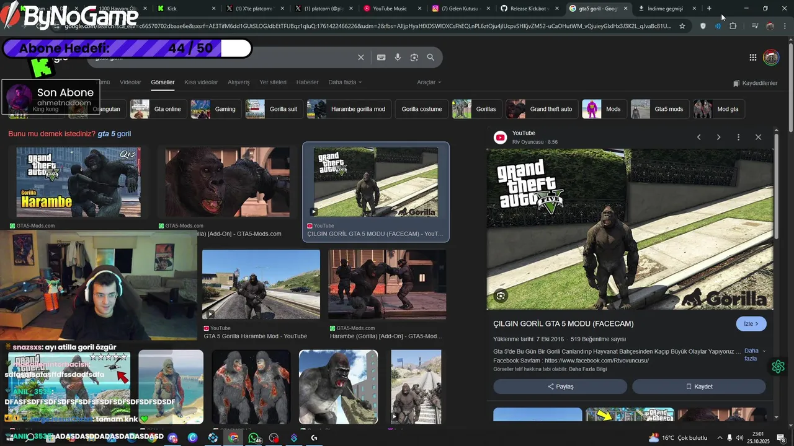This screenshot has height=446, width=794.
Task: Switch to the Haberler tab
Action: [307, 82]
